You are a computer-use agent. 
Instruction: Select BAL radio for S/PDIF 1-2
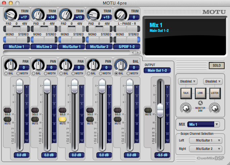tap(116, 73)
